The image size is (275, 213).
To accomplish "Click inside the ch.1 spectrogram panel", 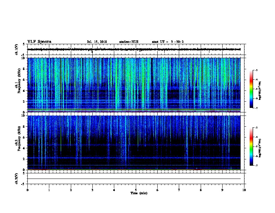I will 134,85.
